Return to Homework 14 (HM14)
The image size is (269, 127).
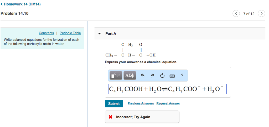20,4
